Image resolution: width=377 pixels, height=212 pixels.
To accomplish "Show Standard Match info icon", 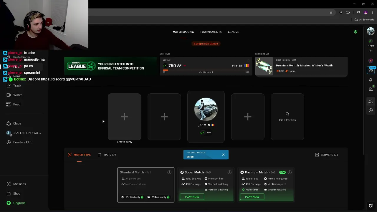I will [x=169, y=172].
